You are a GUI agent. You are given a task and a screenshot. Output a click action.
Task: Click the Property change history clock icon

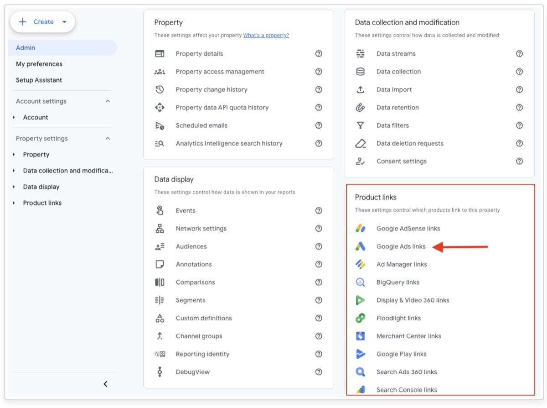click(160, 89)
